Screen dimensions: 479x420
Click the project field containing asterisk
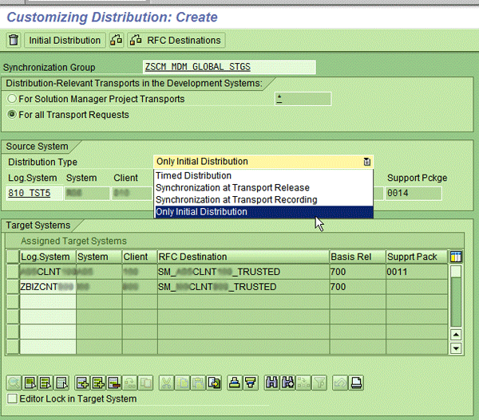(x=303, y=99)
